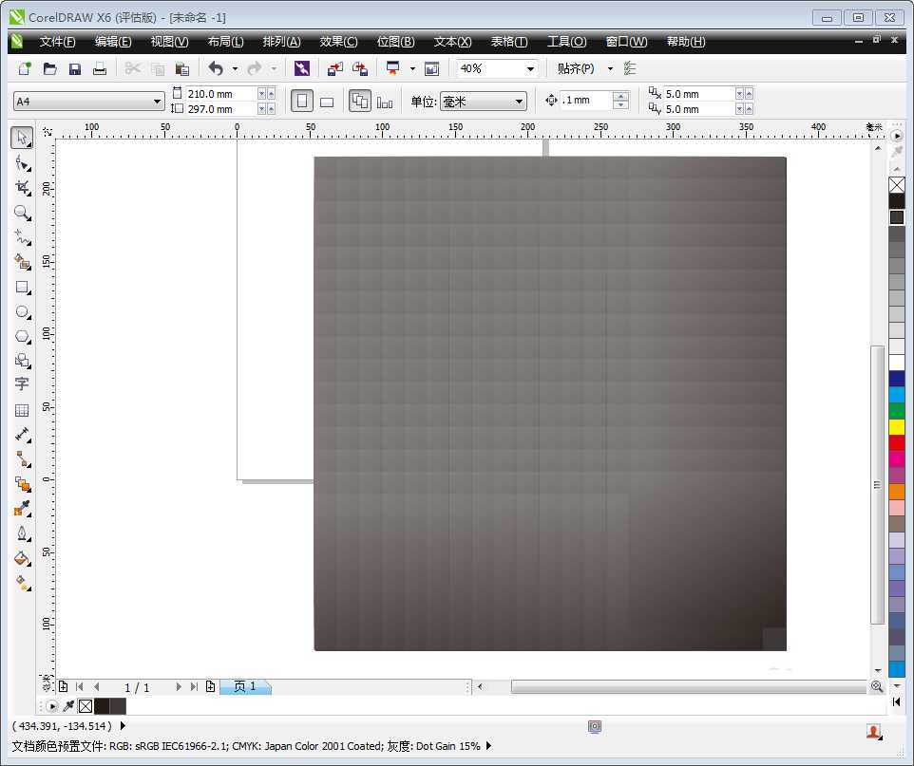Select the black color swatch in the palette
Image resolution: width=914 pixels, height=766 pixels.
(896, 200)
